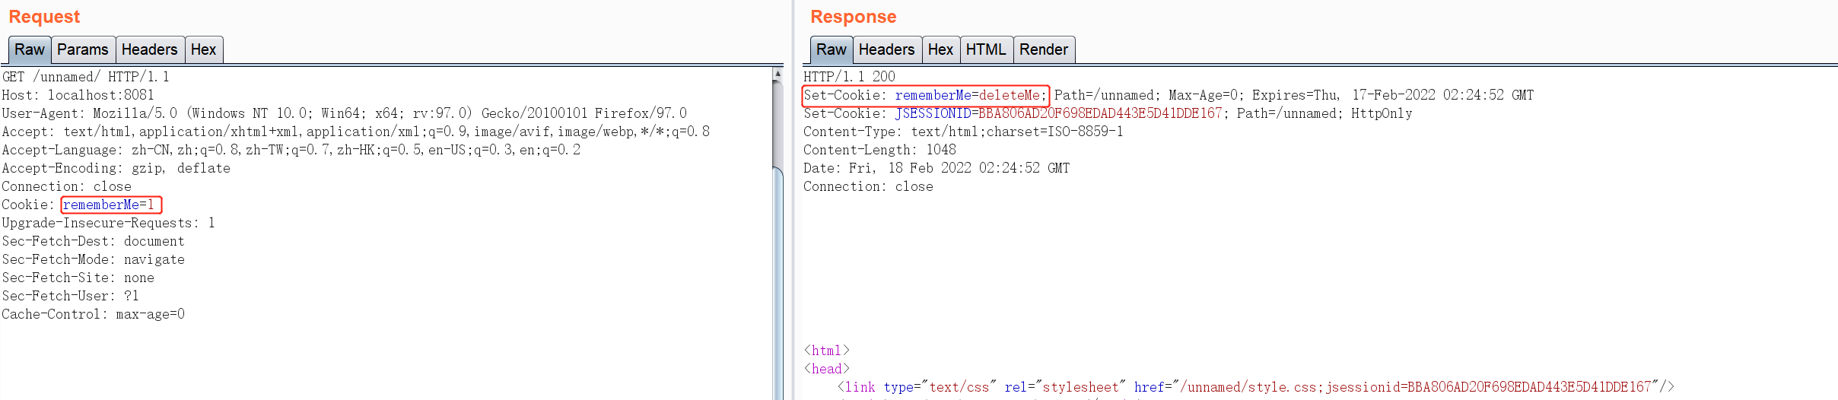Viewport: 1838px width, 400px height.
Task: Click the 'Accept: text/html' header line
Action: (x=356, y=132)
